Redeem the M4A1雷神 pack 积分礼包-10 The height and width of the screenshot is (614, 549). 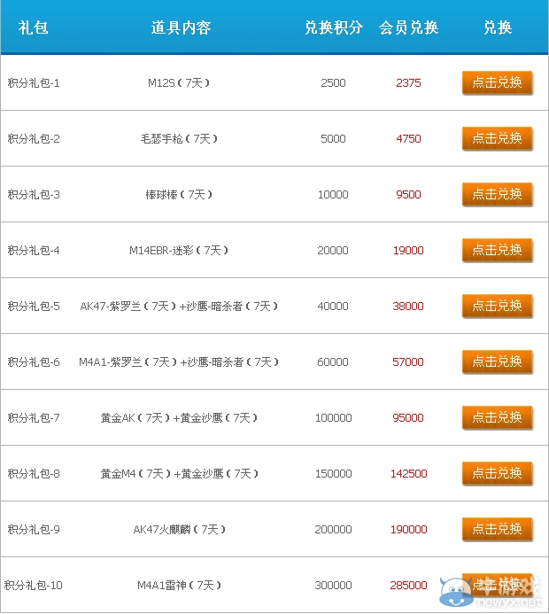coord(497,585)
